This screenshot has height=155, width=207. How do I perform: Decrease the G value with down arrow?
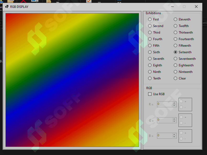point(174,121)
